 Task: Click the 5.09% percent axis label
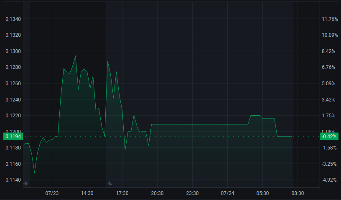click(328, 84)
